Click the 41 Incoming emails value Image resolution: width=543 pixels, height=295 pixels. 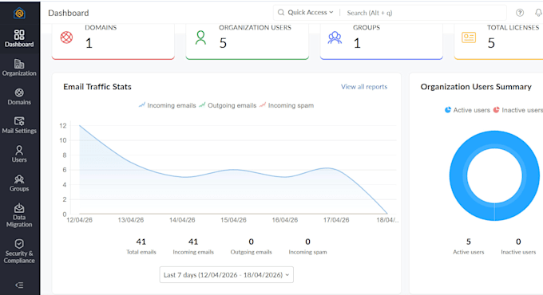pyautogui.click(x=193, y=242)
